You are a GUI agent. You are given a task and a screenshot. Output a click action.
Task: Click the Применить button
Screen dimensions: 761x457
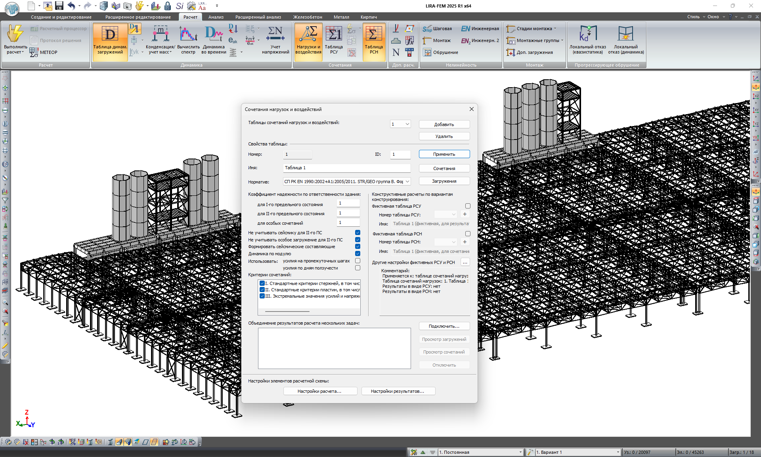pyautogui.click(x=444, y=154)
